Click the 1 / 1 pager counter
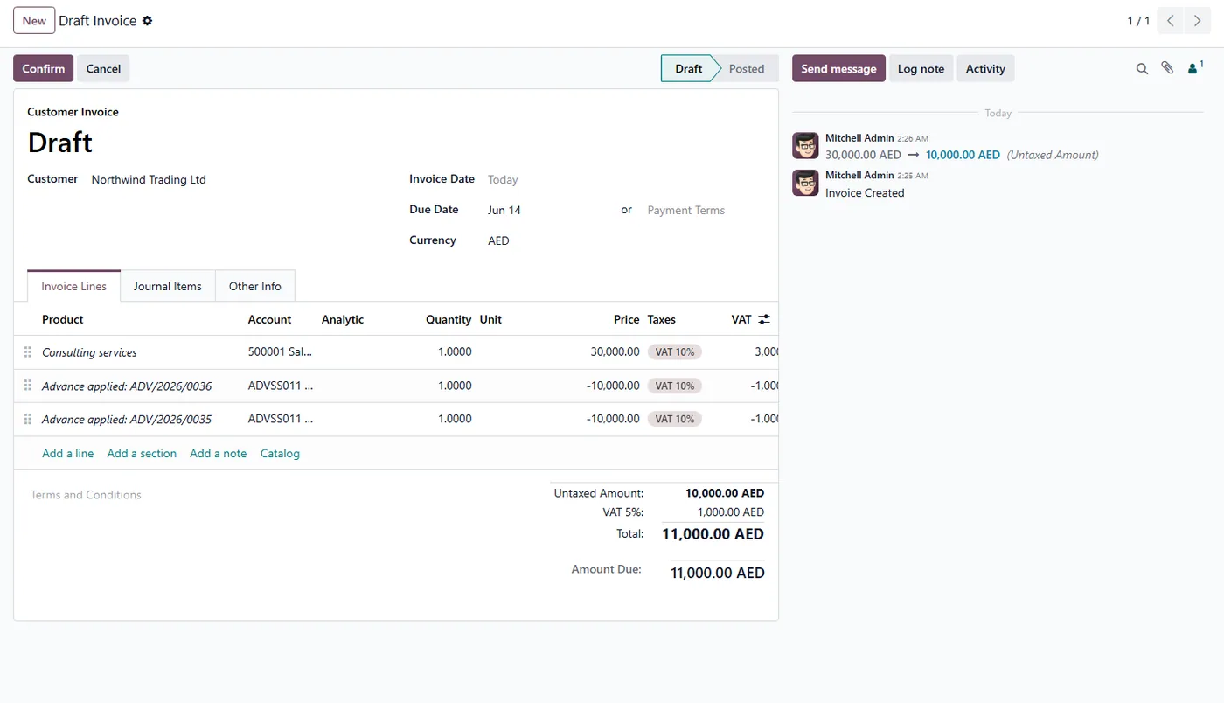1224x703 pixels. click(1138, 21)
